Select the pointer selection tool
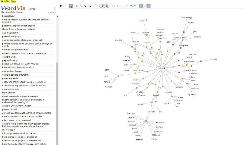The image size is (244, 145). (x=71, y=5)
